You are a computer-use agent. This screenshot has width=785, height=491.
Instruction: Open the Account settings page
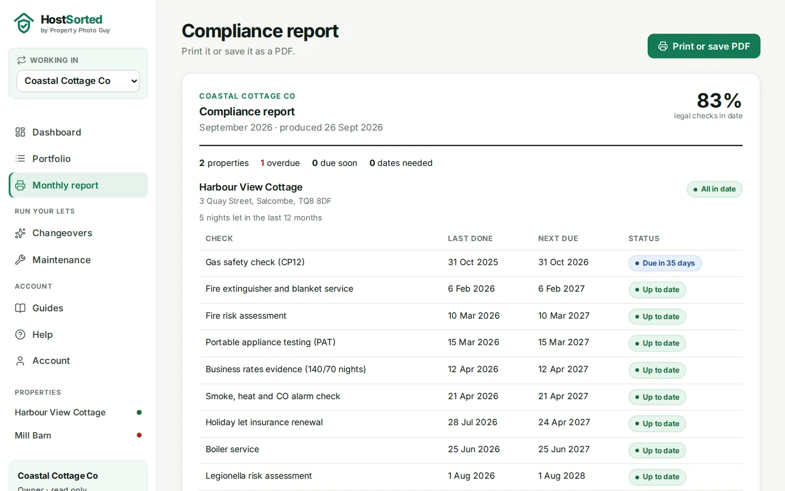tap(78, 361)
